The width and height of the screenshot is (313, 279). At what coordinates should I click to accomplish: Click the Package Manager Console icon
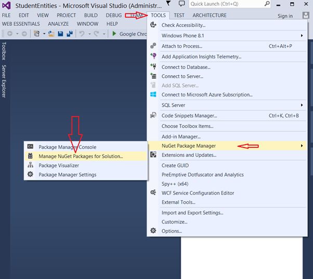30,147
